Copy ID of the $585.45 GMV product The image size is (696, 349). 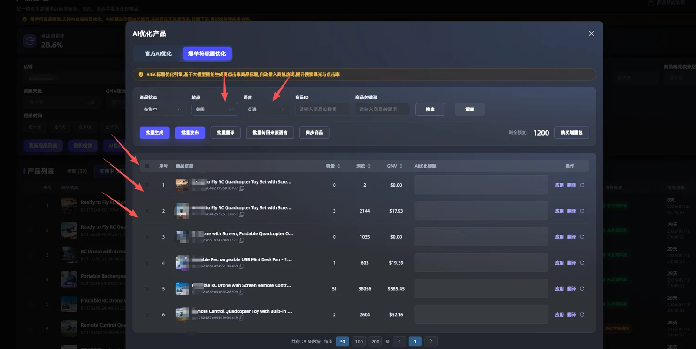coord(242,292)
